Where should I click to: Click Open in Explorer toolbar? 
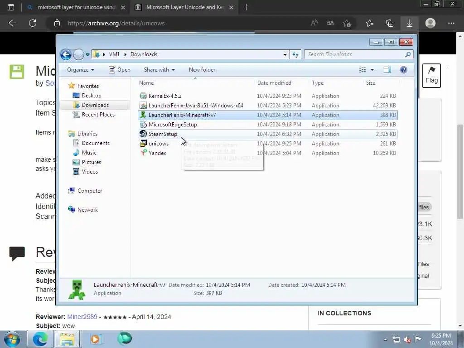coord(120,70)
